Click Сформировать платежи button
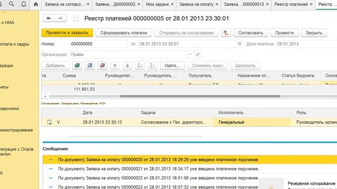 pyautogui.click(x=124, y=33)
